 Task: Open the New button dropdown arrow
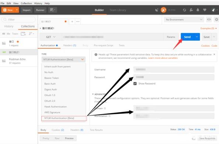coord(17,10)
